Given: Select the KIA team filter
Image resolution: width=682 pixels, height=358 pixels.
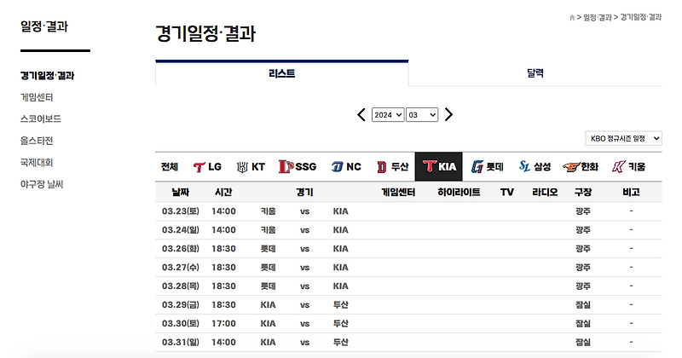Looking at the screenshot, I should [439, 166].
